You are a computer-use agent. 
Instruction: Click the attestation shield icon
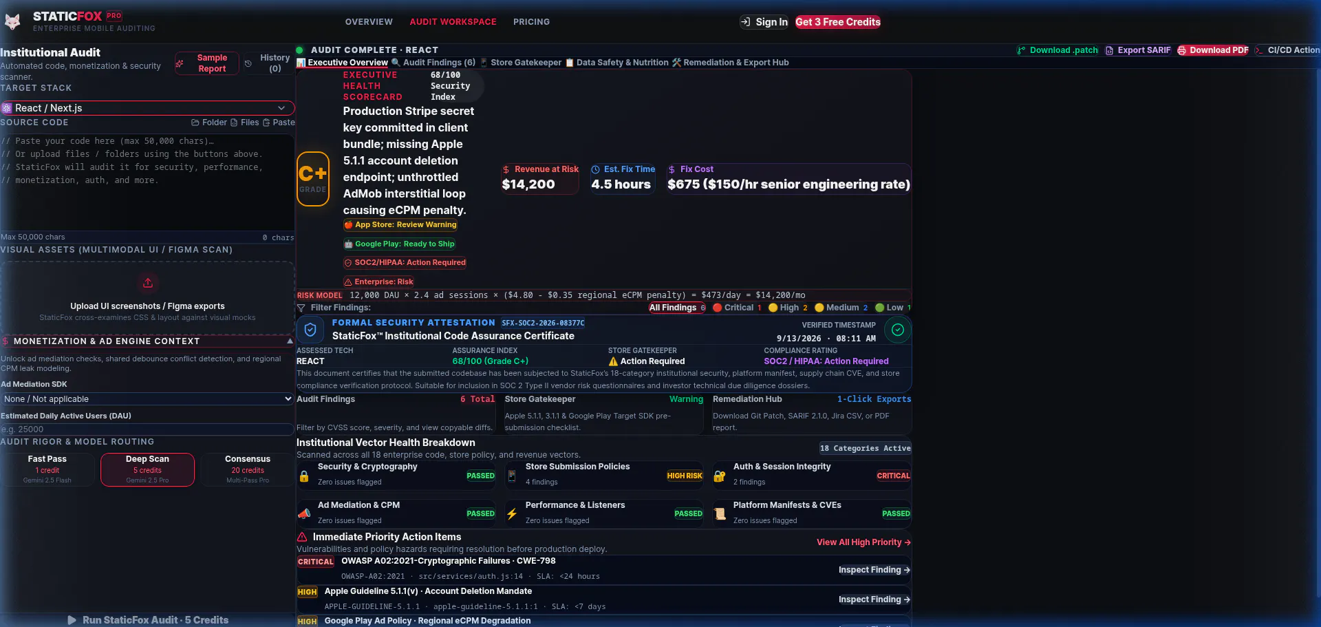click(310, 330)
